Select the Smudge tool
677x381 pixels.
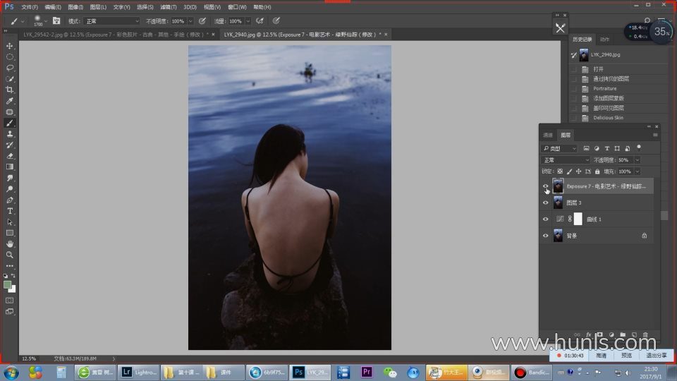point(9,178)
